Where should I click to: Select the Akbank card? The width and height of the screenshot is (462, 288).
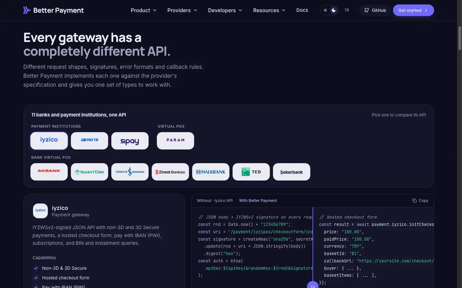(x=49, y=172)
